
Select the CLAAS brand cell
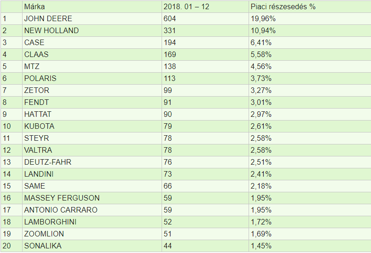36,55
